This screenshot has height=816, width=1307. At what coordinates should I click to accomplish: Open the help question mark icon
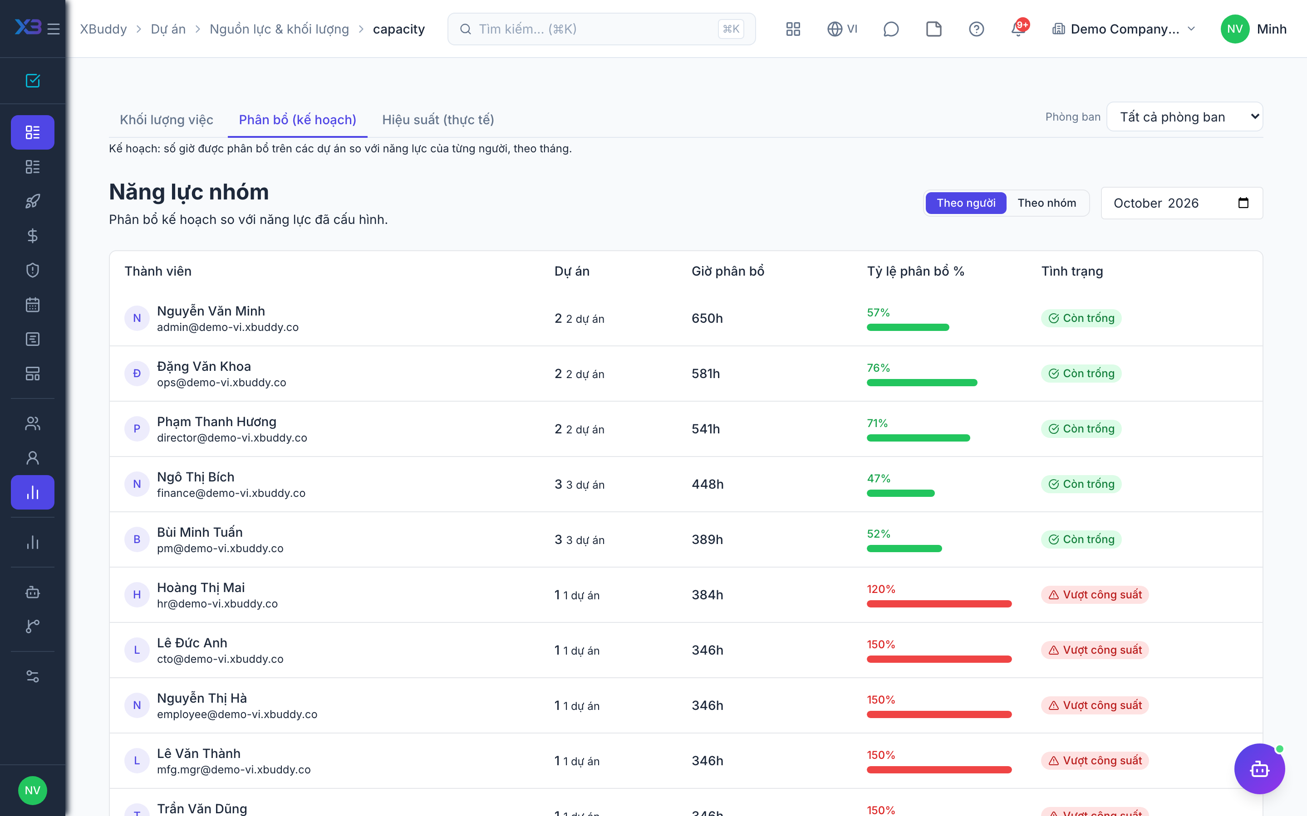coord(977,29)
